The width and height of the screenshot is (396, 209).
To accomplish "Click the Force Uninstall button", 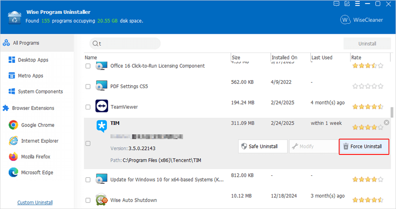I will pos(364,147).
